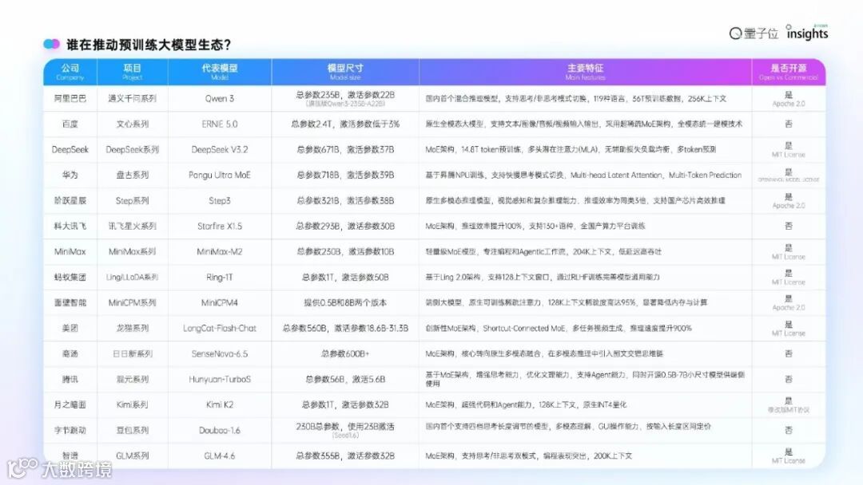Select the 模型尺寸 Model size column header
Viewport: 863px width, 485px height.
click(x=345, y=72)
